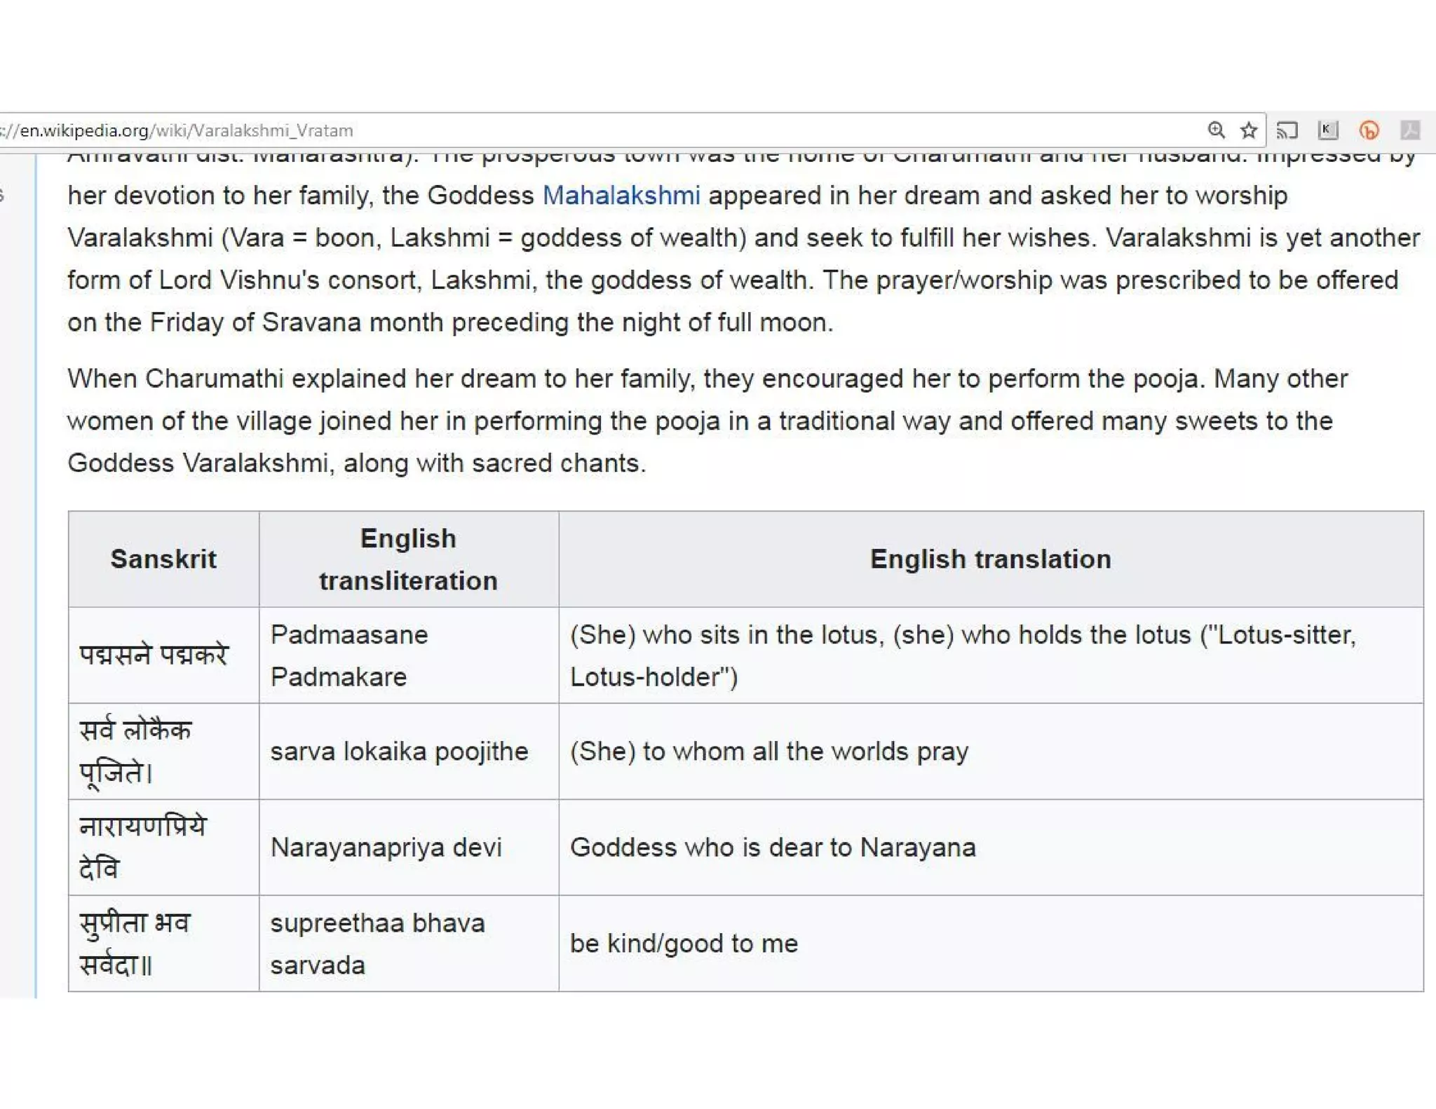Click the supreethaa bhava sarvada cell
Viewport: 1436px width, 1109px height.
377,944
